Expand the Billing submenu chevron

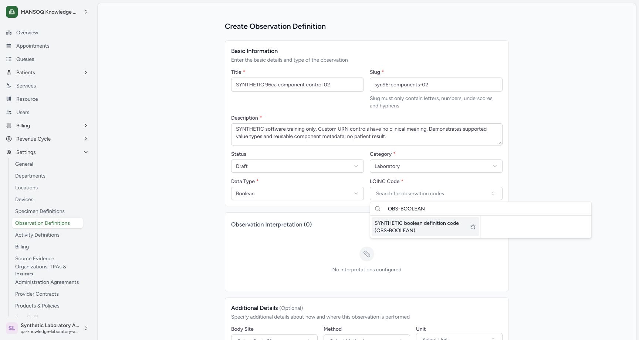(86, 126)
